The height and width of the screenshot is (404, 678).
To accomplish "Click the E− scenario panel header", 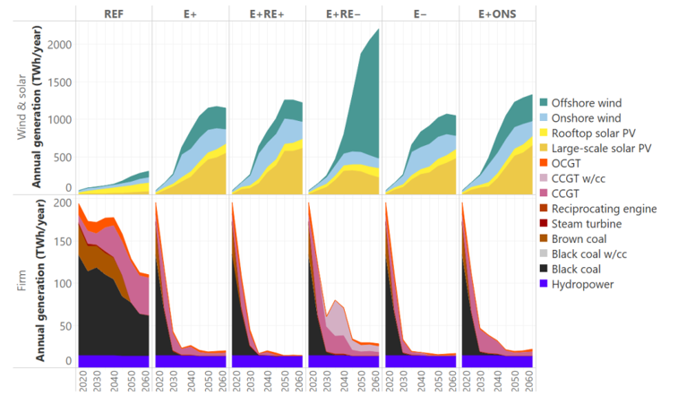I will point(419,12).
